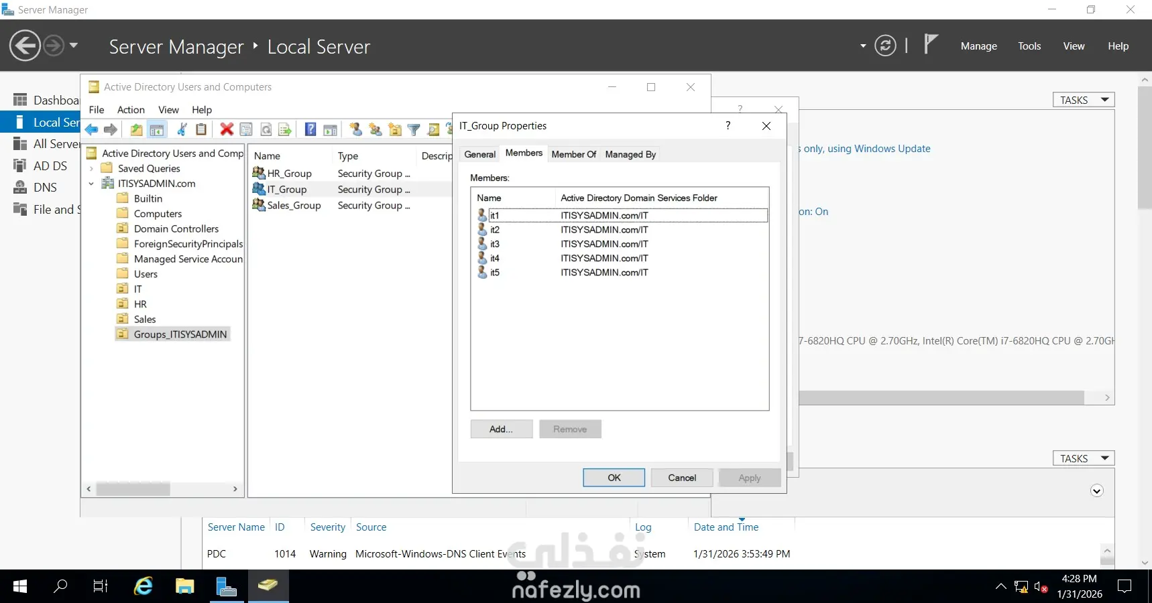The height and width of the screenshot is (603, 1152).
Task: Open the Action menu in ADUC
Action: pos(131,110)
